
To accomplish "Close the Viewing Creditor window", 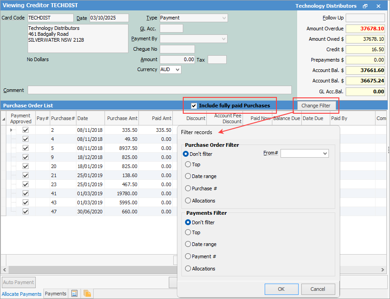I will (x=378, y=6).
